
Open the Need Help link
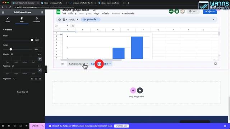[x=22, y=92]
